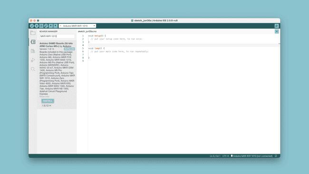Select the Boards Manager sidebar icon

pyautogui.click(x=33, y=42)
